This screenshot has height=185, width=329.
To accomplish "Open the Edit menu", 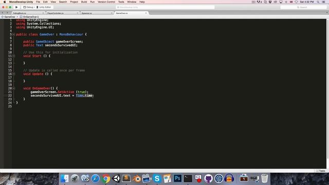I will [45, 2].
